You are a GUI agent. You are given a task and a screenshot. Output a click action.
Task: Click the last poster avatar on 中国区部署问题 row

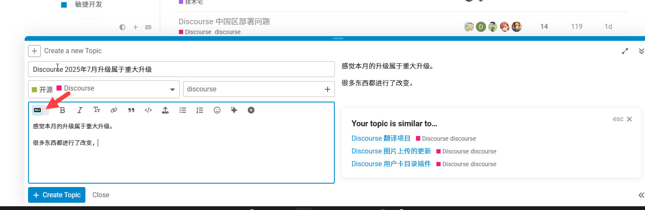coord(516,27)
